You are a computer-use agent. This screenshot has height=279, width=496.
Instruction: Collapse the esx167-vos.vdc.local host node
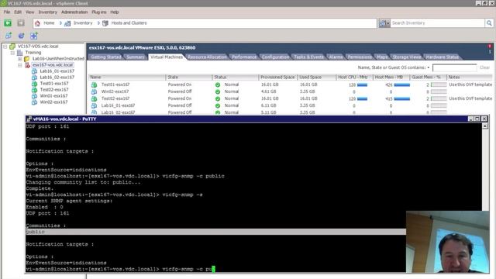coord(19,65)
